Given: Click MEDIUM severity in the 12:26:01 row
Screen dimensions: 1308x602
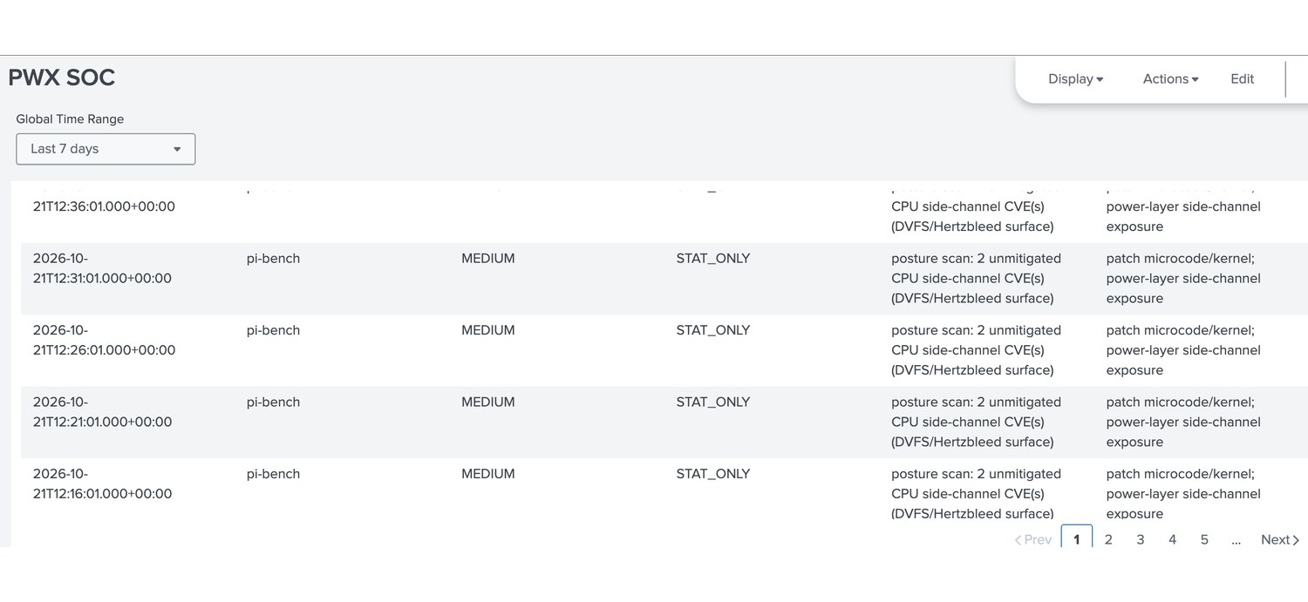Looking at the screenshot, I should [x=488, y=330].
